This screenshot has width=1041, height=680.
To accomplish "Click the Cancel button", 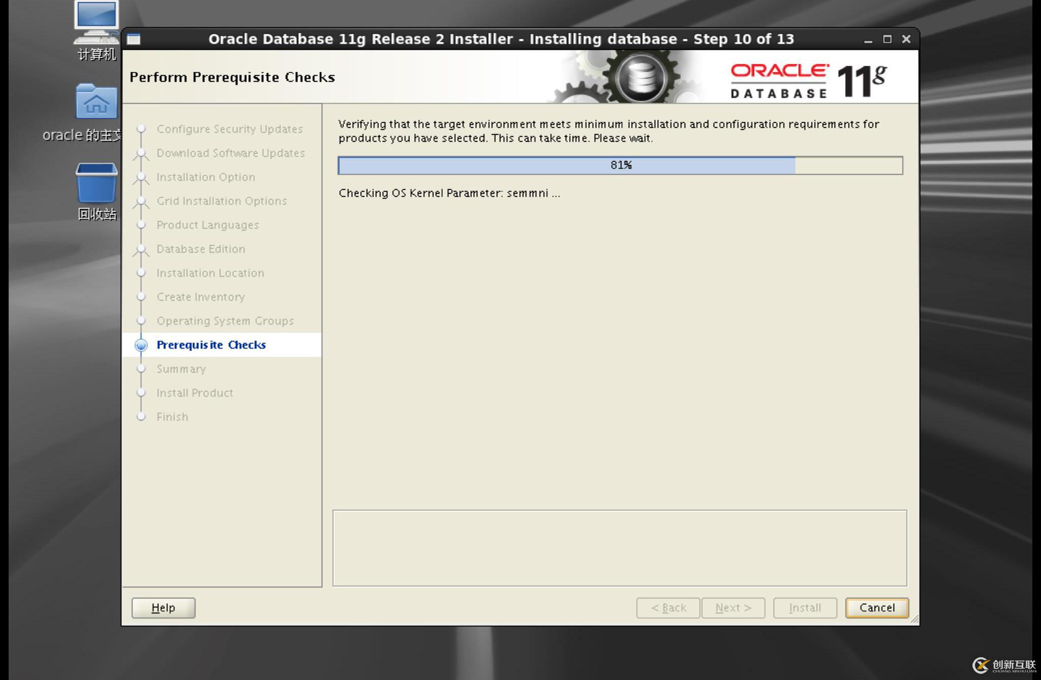I will pos(876,607).
